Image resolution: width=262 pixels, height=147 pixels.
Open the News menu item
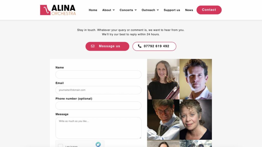point(189,10)
